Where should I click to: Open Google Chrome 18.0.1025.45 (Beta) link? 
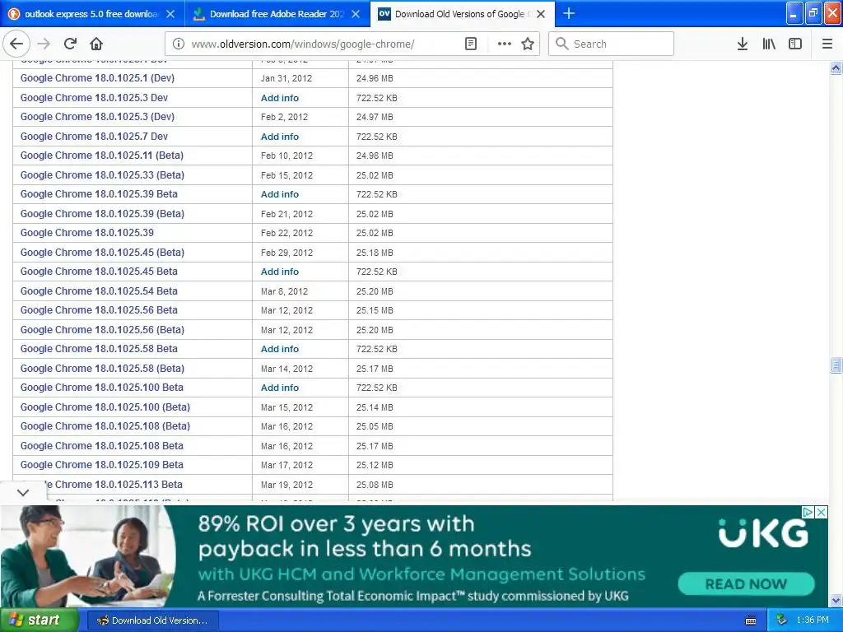click(x=102, y=252)
